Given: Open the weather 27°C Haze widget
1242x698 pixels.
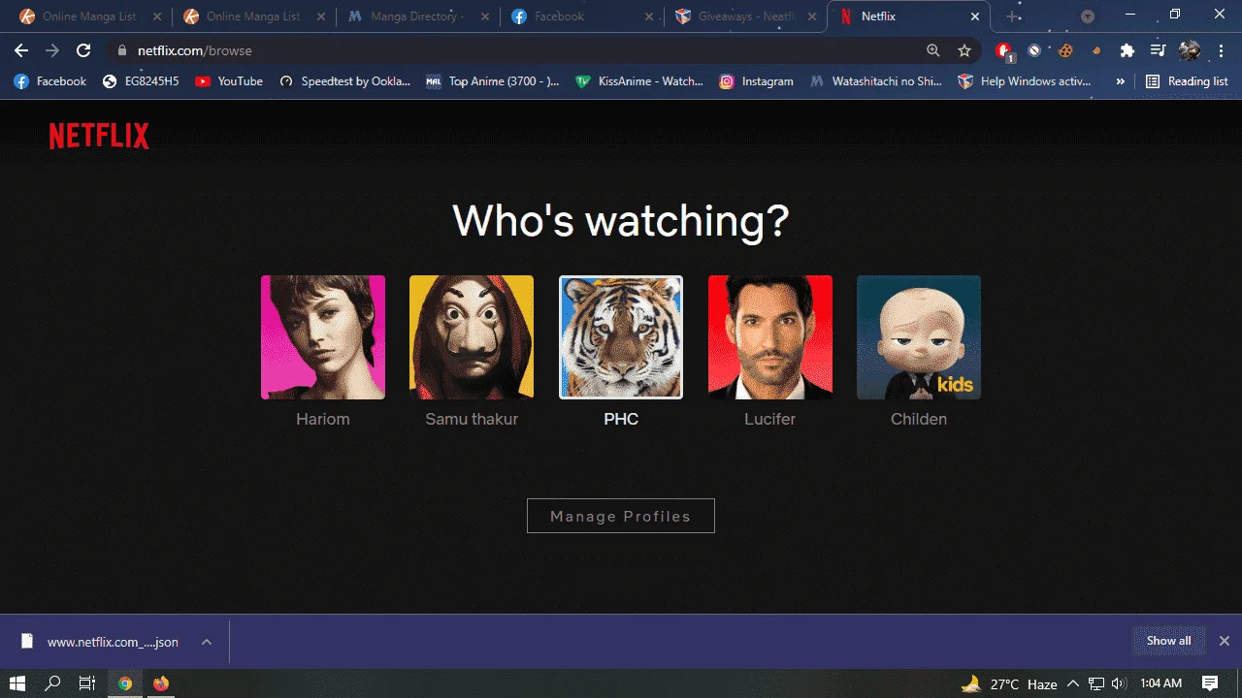Looking at the screenshot, I should click(1009, 683).
